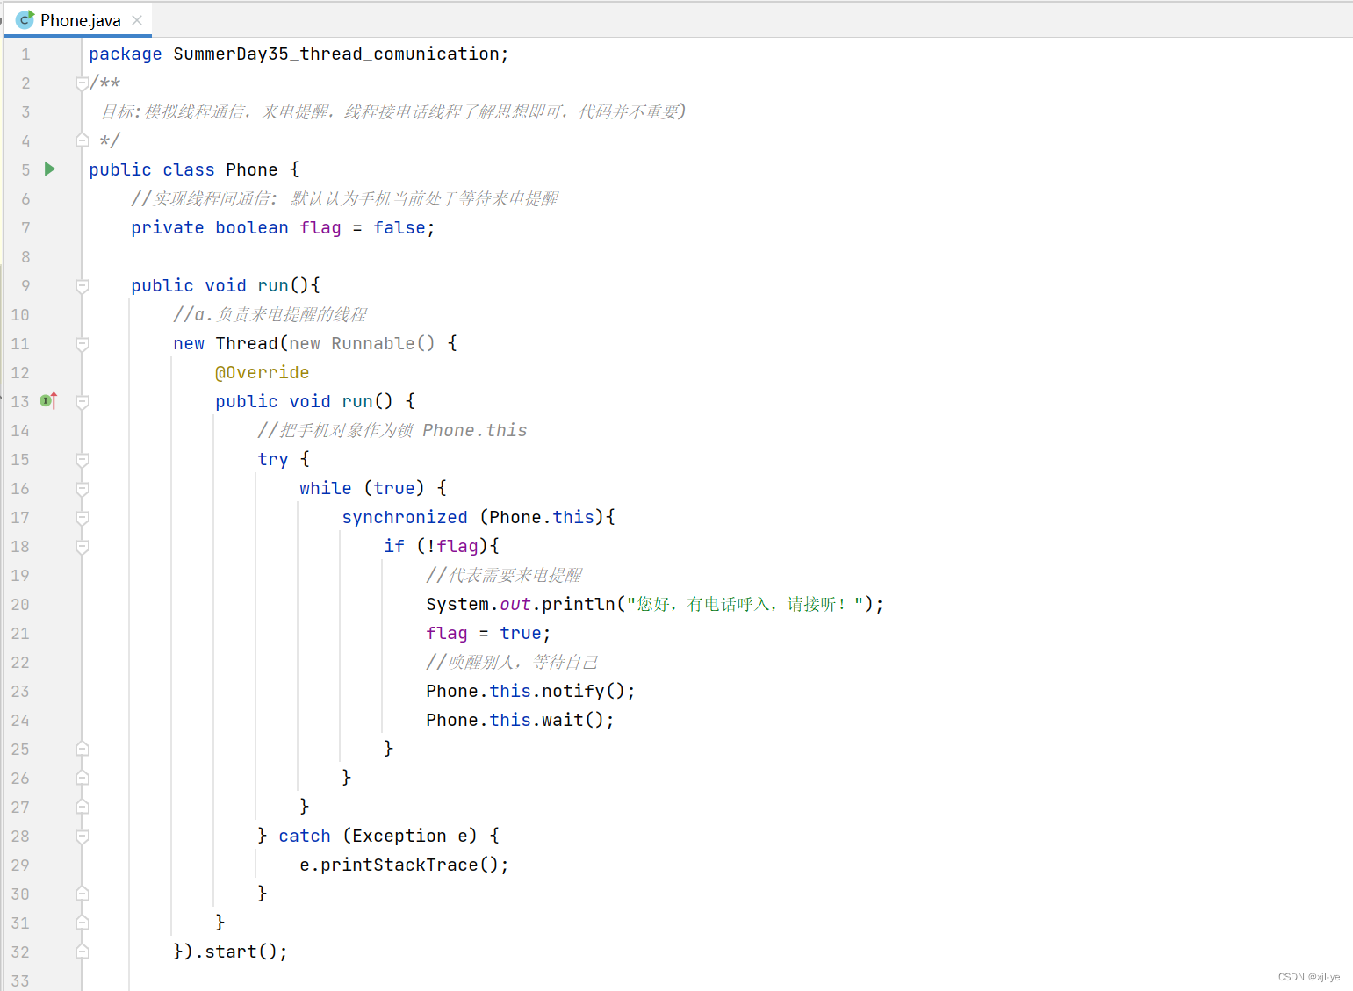Fold the outer run() method at line 9
Image resolution: width=1353 pixels, height=991 pixels.
coord(82,286)
